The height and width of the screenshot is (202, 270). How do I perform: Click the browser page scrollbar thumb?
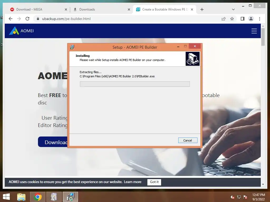pos(263,37)
